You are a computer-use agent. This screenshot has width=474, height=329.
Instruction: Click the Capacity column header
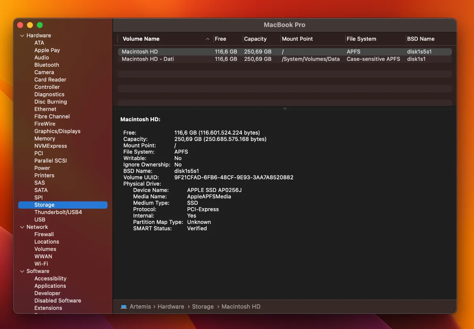[255, 39]
